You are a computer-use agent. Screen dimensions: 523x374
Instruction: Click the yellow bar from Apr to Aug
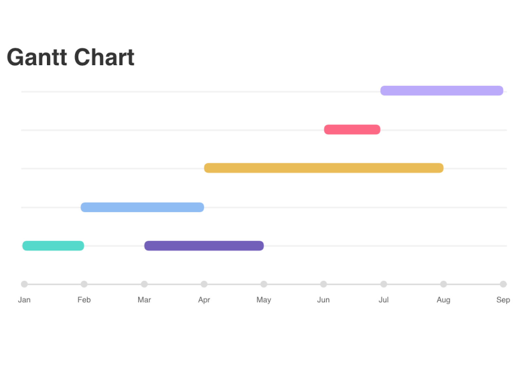(x=324, y=168)
